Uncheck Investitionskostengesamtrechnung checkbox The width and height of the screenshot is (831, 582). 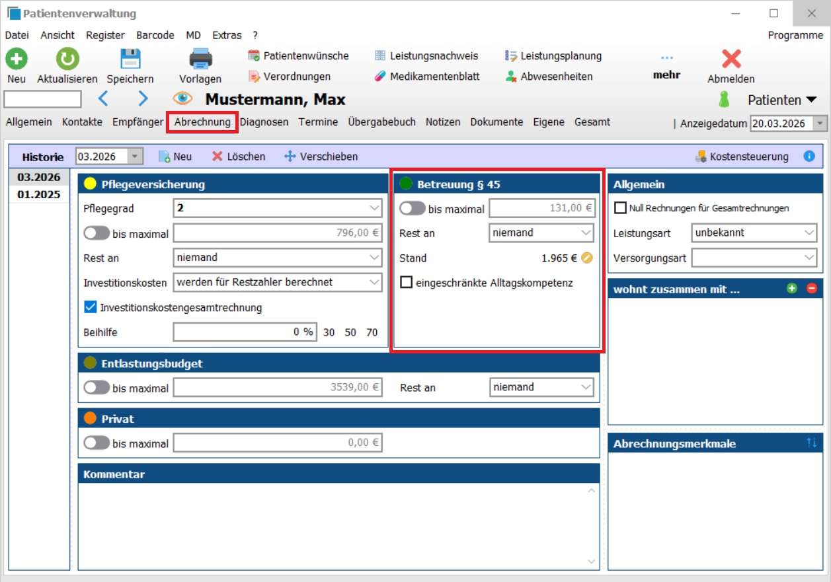91,307
